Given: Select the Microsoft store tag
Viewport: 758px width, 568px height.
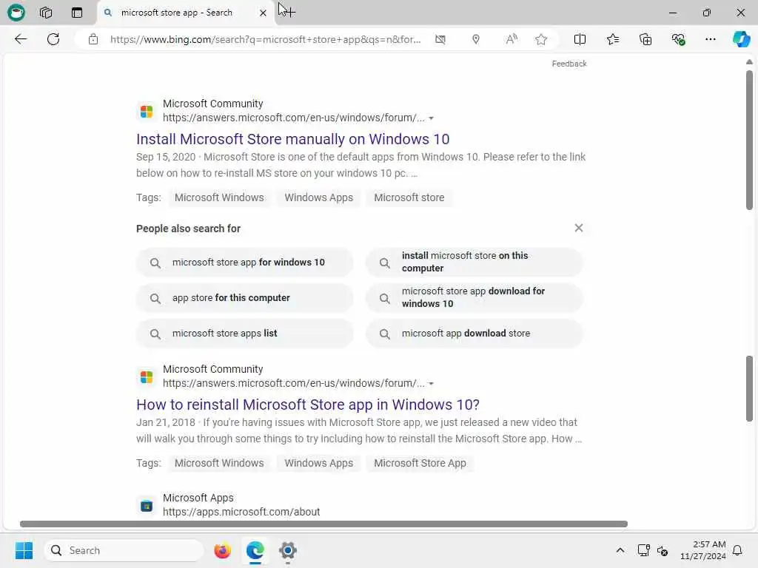Looking at the screenshot, I should (x=409, y=197).
